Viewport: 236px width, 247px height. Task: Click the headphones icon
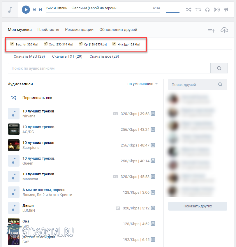coord(207,10)
